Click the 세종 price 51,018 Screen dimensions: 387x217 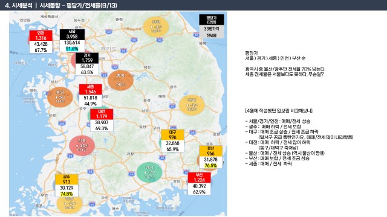(x=90, y=98)
